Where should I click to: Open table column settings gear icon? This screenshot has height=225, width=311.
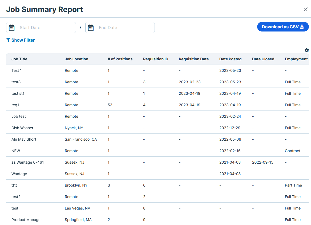click(307, 50)
